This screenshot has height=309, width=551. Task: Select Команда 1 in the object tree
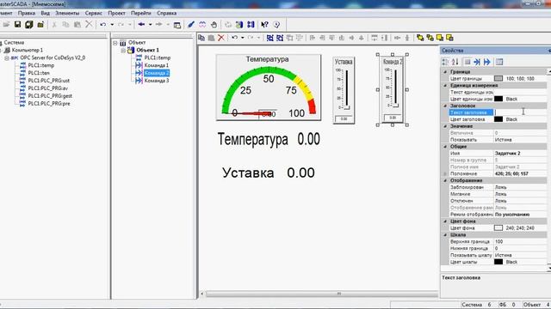(x=157, y=65)
